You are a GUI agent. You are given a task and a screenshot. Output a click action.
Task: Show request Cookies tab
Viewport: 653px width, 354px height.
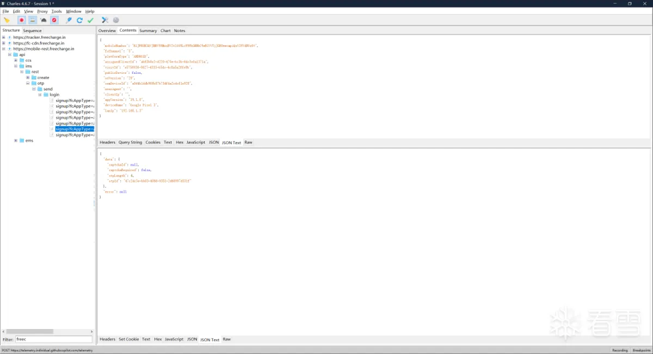[x=153, y=142]
